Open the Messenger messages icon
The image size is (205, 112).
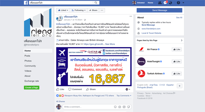click(x=165, y=3)
